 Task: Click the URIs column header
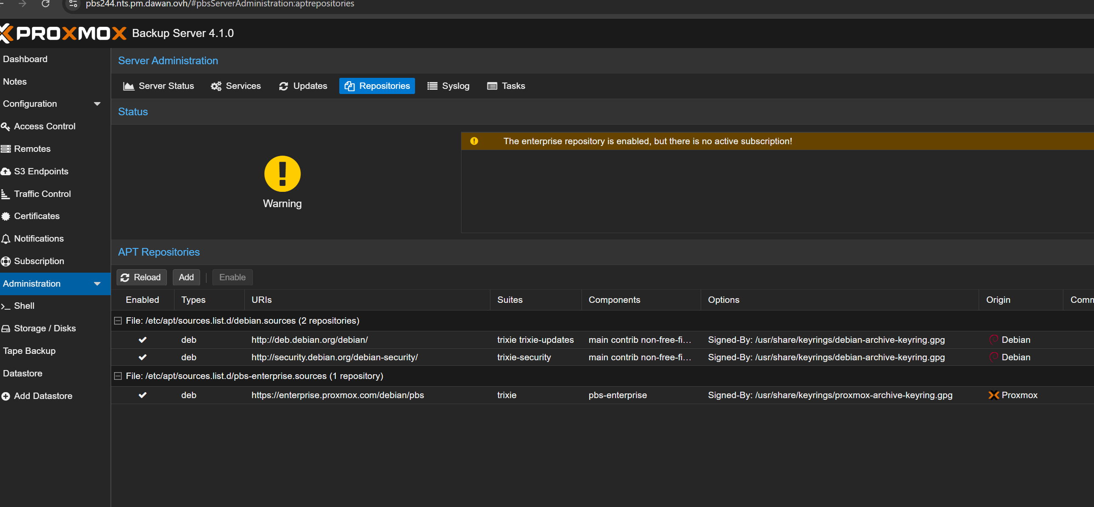coord(367,300)
